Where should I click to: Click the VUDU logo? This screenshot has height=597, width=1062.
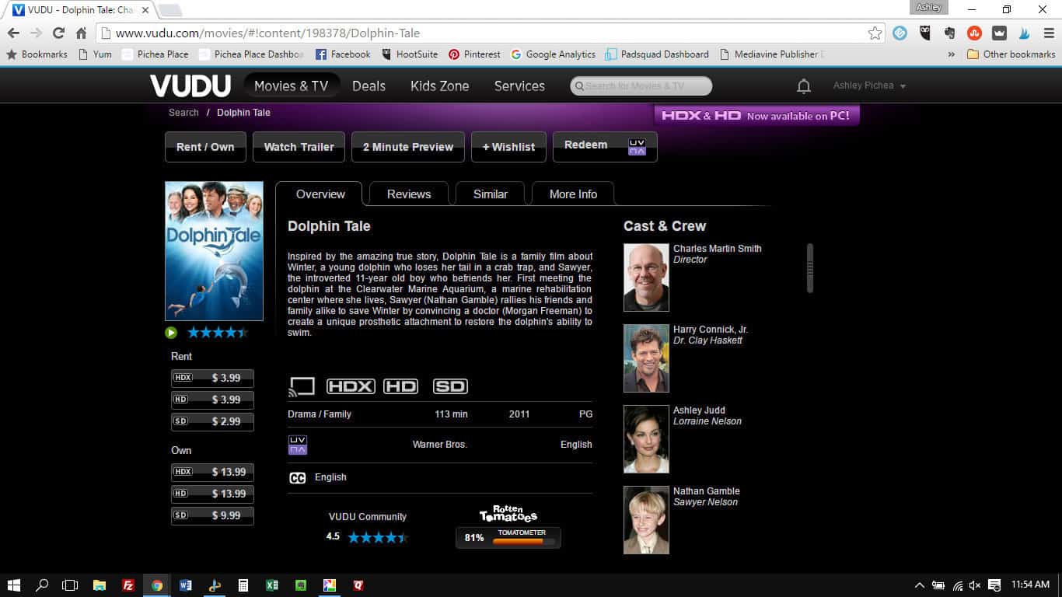point(190,86)
